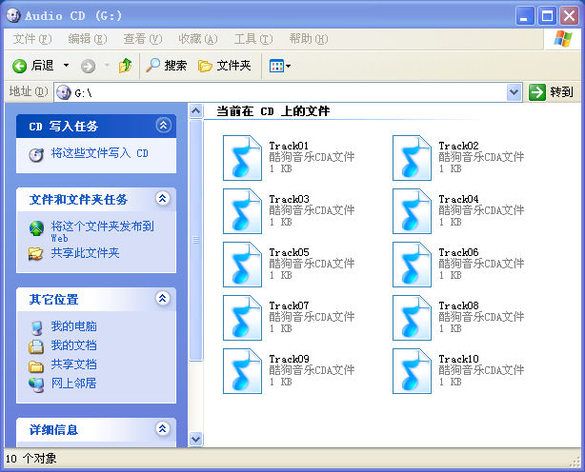This screenshot has width=585, height=472.
Task: Click the green Back arrow icon
Action: [x=19, y=67]
